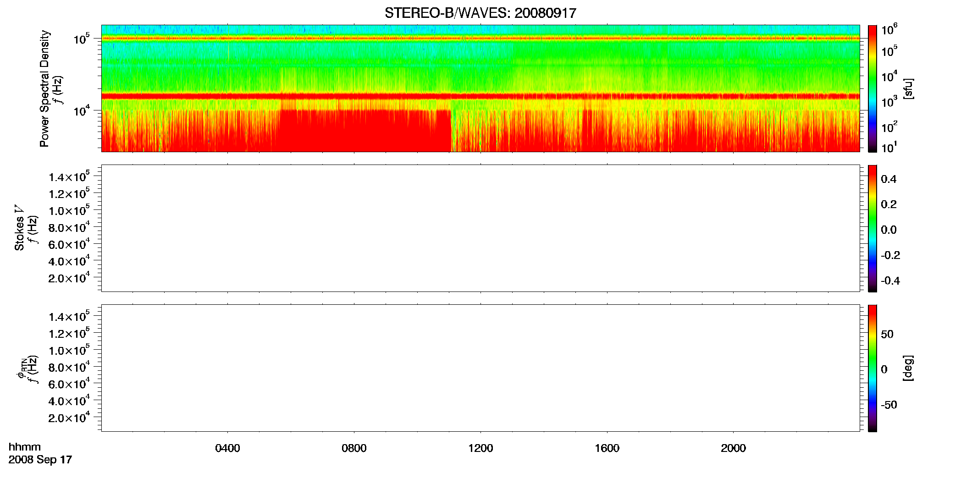961x495 pixels.
Task: Click the -50 label on degree colorbar
Action: coord(889,405)
